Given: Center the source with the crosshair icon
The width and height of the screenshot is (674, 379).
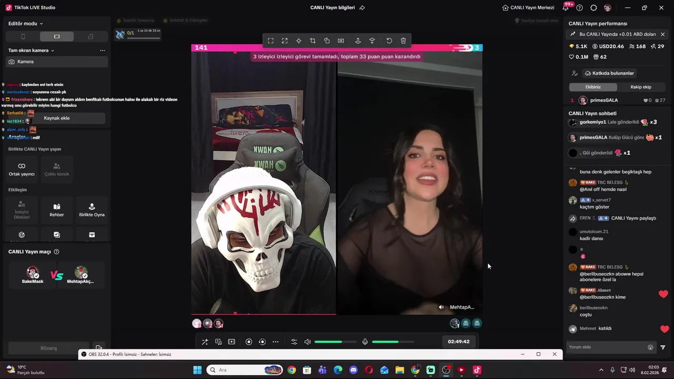Looking at the screenshot, I should coord(299,41).
